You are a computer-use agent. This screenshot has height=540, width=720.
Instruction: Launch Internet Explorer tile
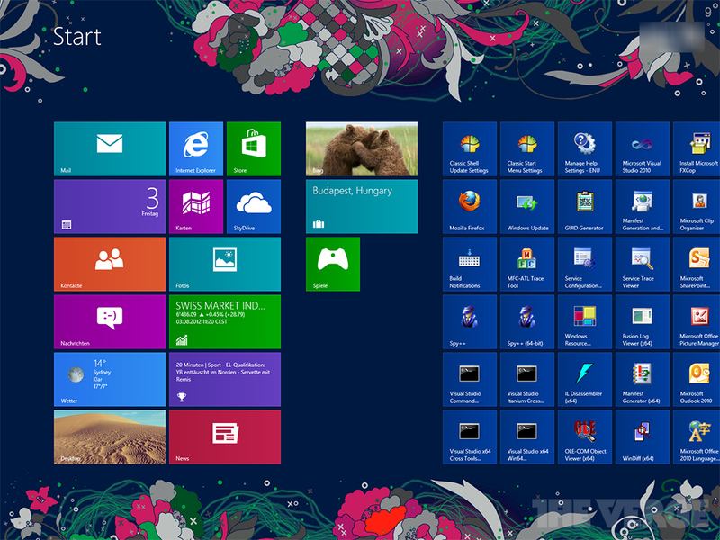pyautogui.click(x=196, y=148)
